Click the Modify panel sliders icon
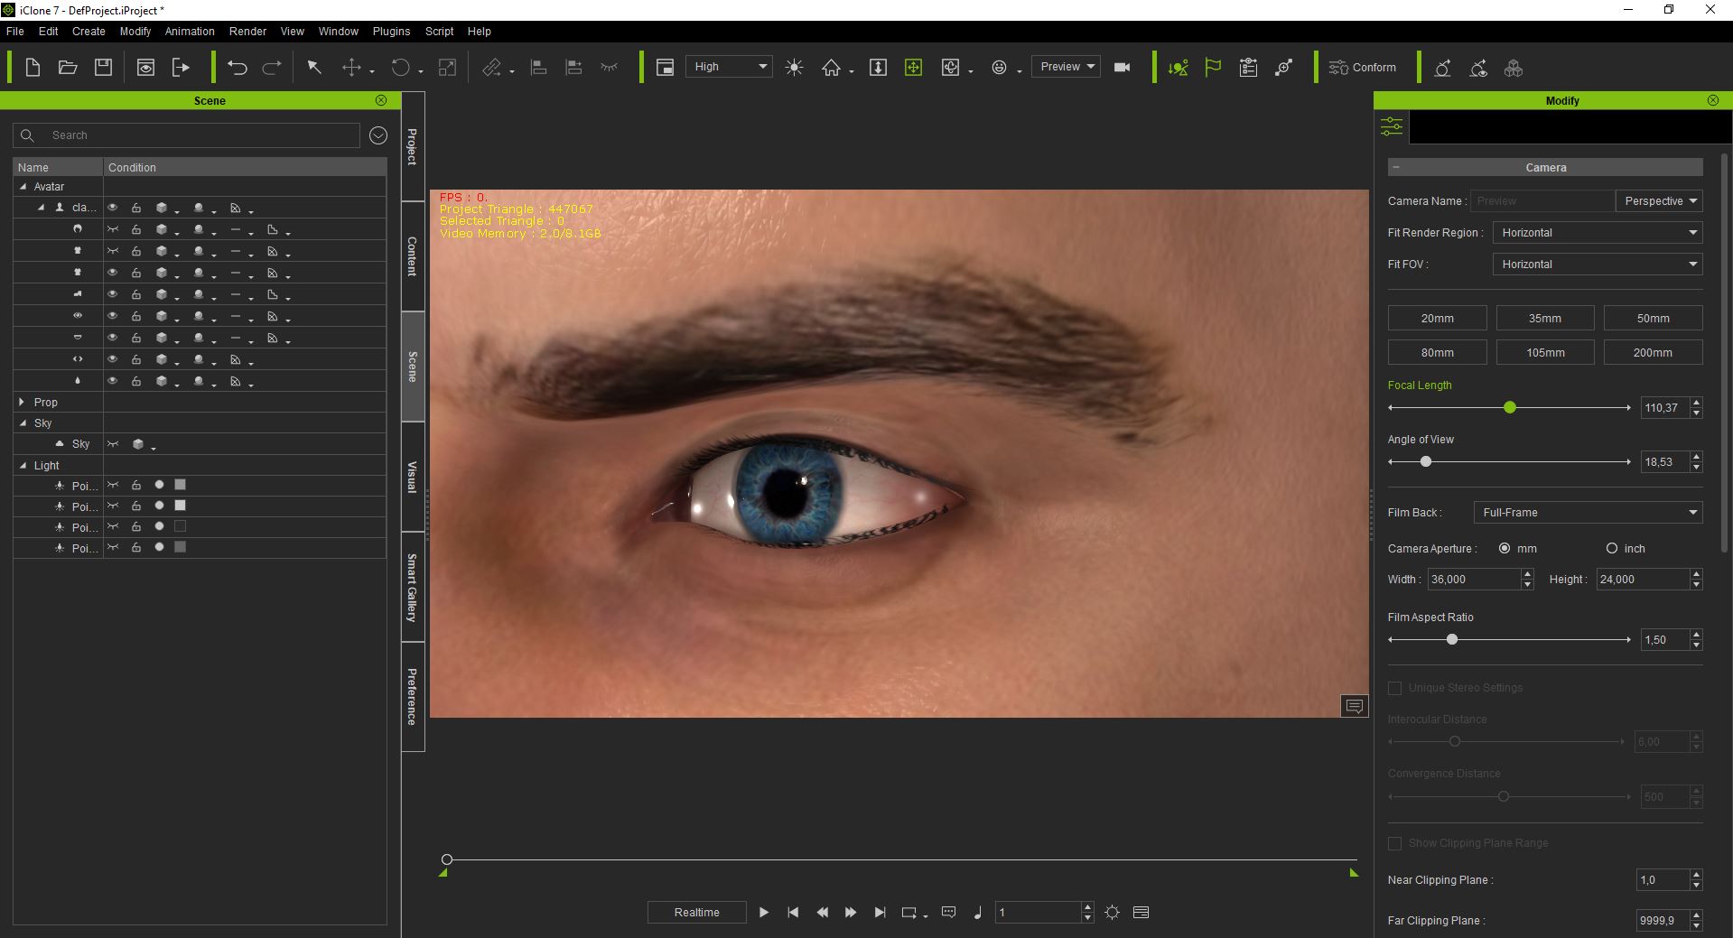Viewport: 1733px width, 938px height. [1392, 126]
